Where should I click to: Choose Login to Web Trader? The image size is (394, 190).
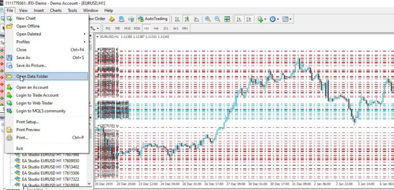[47, 103]
